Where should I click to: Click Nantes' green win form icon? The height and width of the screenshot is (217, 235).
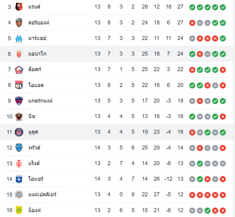(208, 210)
